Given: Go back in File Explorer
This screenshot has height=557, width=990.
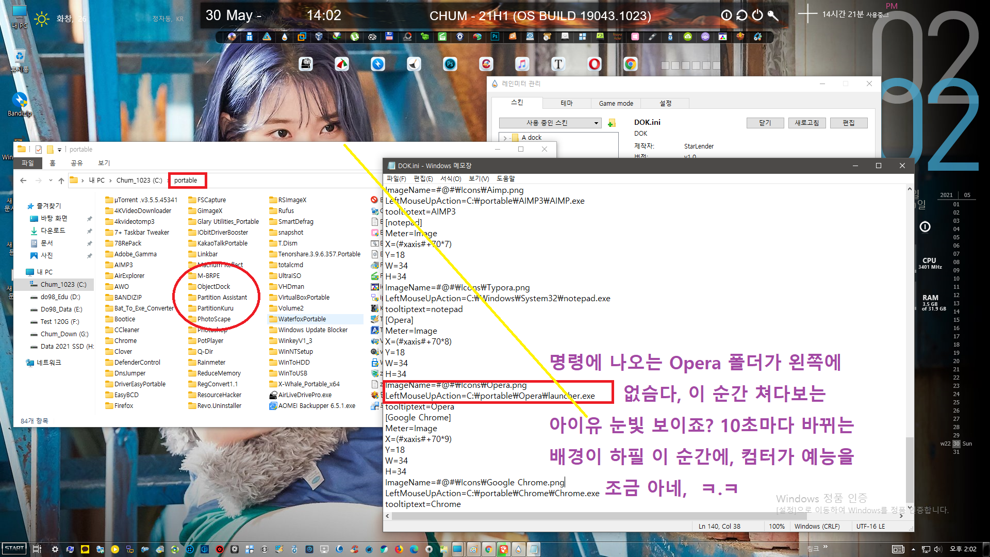Looking at the screenshot, I should tap(23, 181).
